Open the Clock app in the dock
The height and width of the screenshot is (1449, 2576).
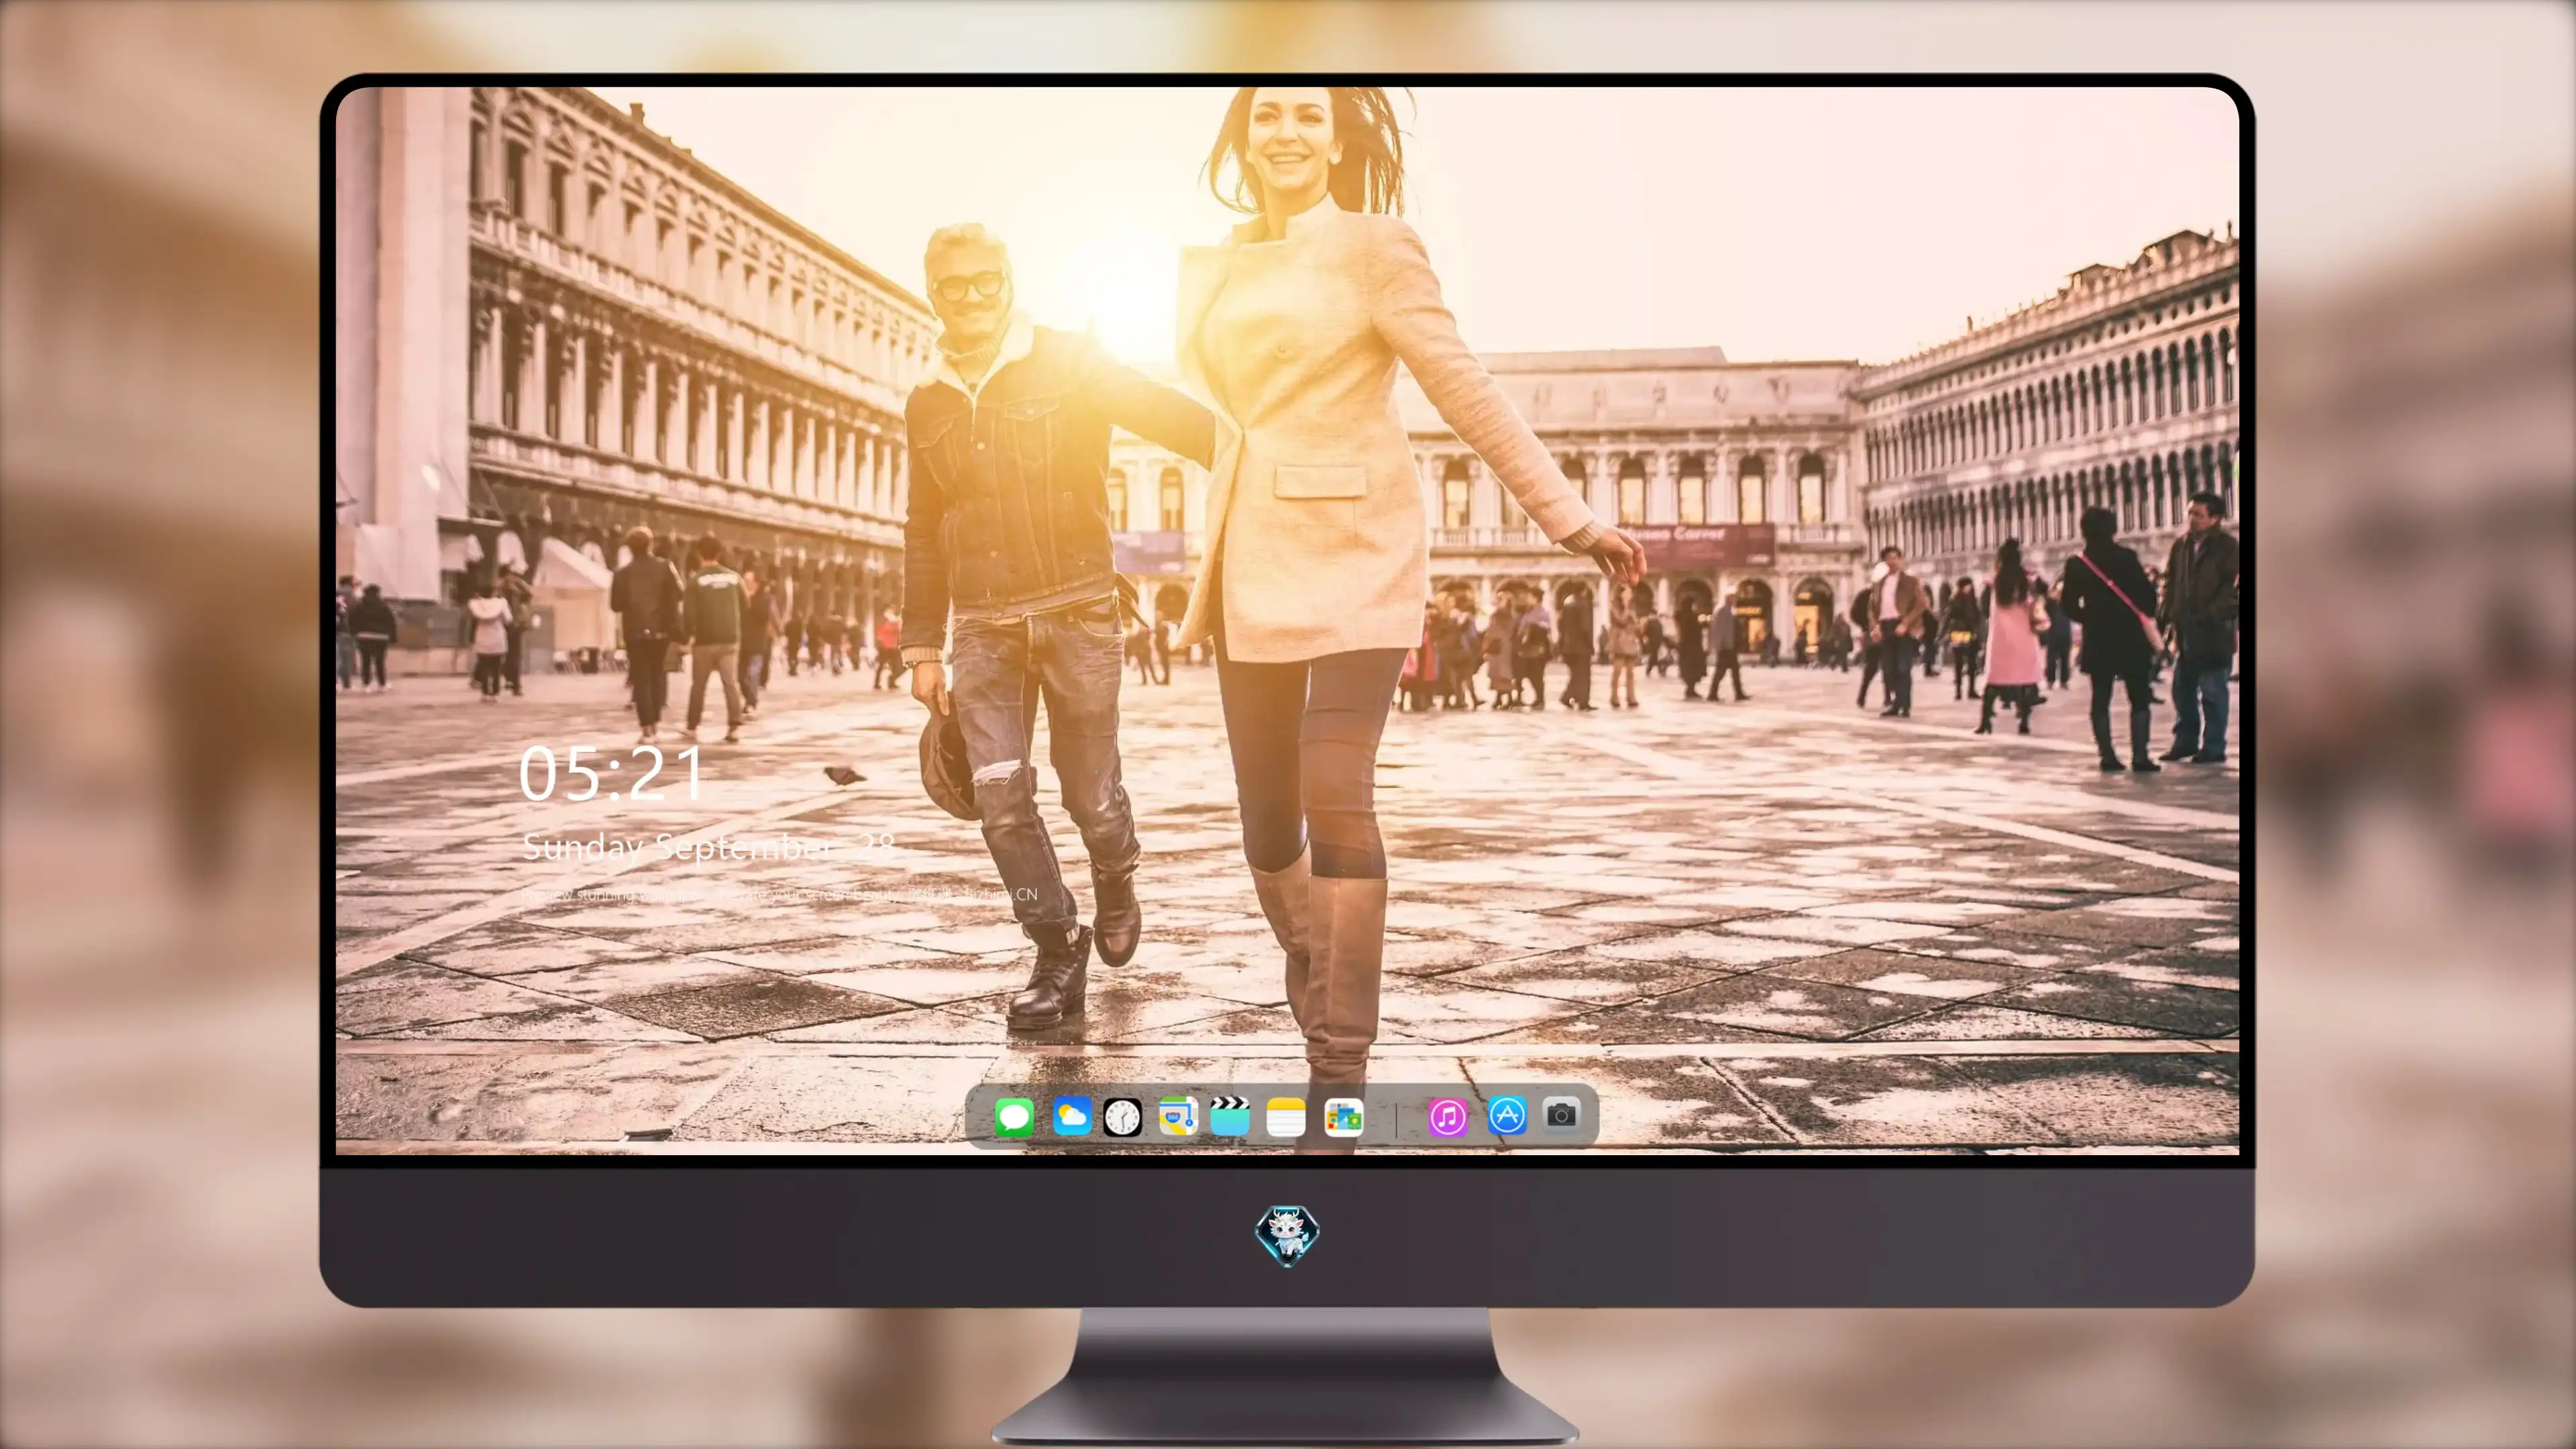(1123, 1117)
